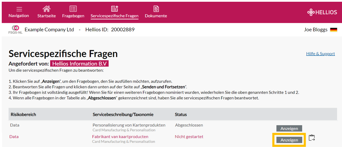Viewport: 342px width, 147px height.
Task: Switch to Startseite tab label
Action: click(46, 16)
